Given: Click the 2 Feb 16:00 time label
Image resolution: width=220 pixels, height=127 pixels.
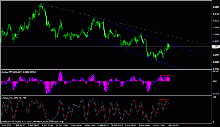Looking at the screenshot, I should pyautogui.click(x=19, y=126).
